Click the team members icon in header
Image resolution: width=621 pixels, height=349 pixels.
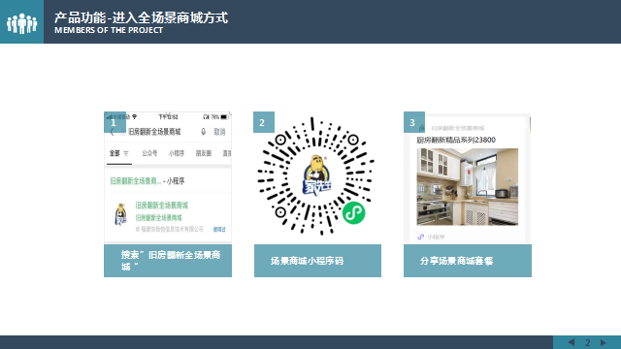coord(21,23)
